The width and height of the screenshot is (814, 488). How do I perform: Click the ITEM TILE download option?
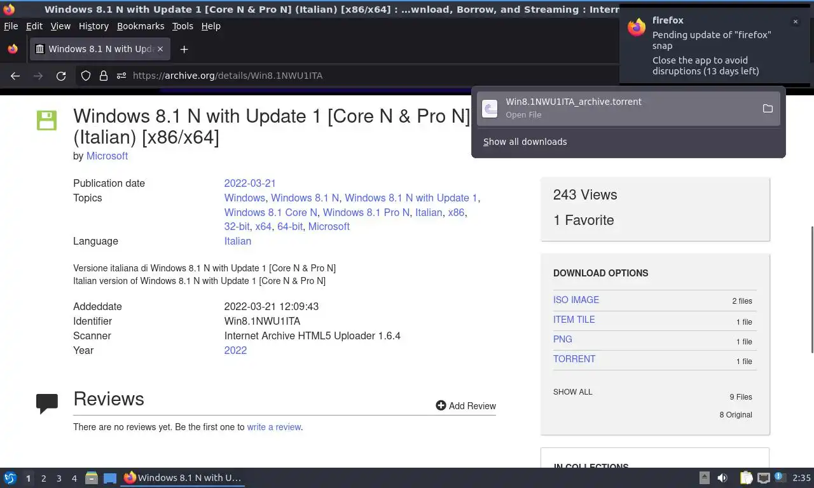pyautogui.click(x=574, y=320)
